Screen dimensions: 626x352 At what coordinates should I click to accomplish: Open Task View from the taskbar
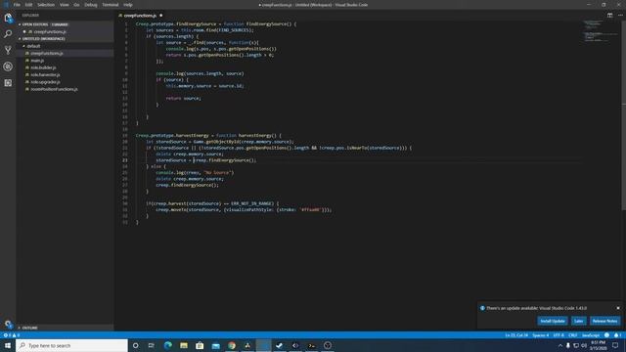pyautogui.click(x=152, y=345)
